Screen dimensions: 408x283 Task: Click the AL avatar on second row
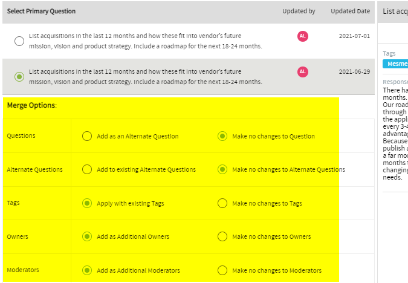coord(303,72)
